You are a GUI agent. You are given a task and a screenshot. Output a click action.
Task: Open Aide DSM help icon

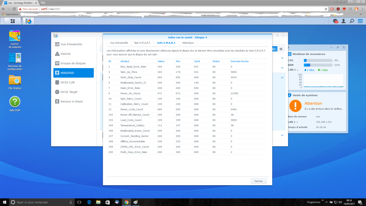click(x=15, y=102)
